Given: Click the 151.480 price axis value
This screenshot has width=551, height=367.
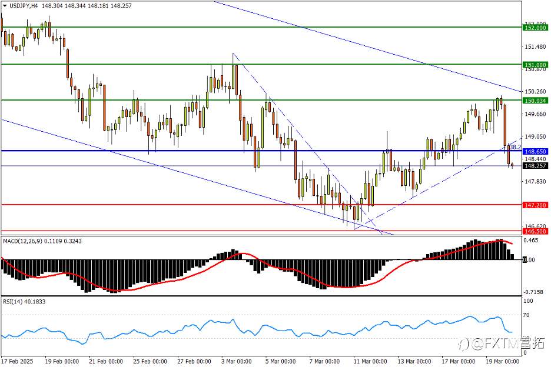Looking at the screenshot, I should (x=535, y=46).
